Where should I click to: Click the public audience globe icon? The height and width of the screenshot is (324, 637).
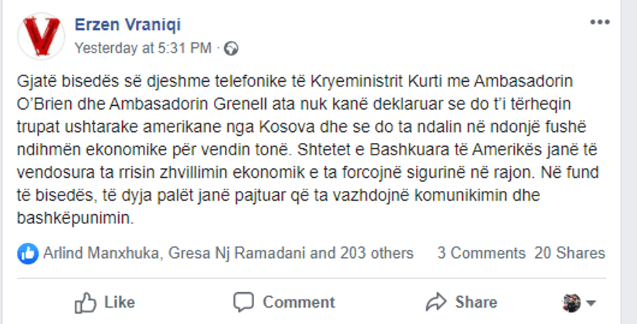(231, 48)
